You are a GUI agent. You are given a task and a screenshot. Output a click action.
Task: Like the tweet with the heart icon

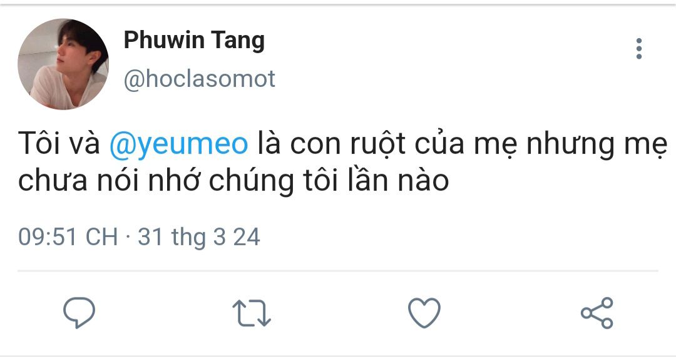(x=424, y=313)
